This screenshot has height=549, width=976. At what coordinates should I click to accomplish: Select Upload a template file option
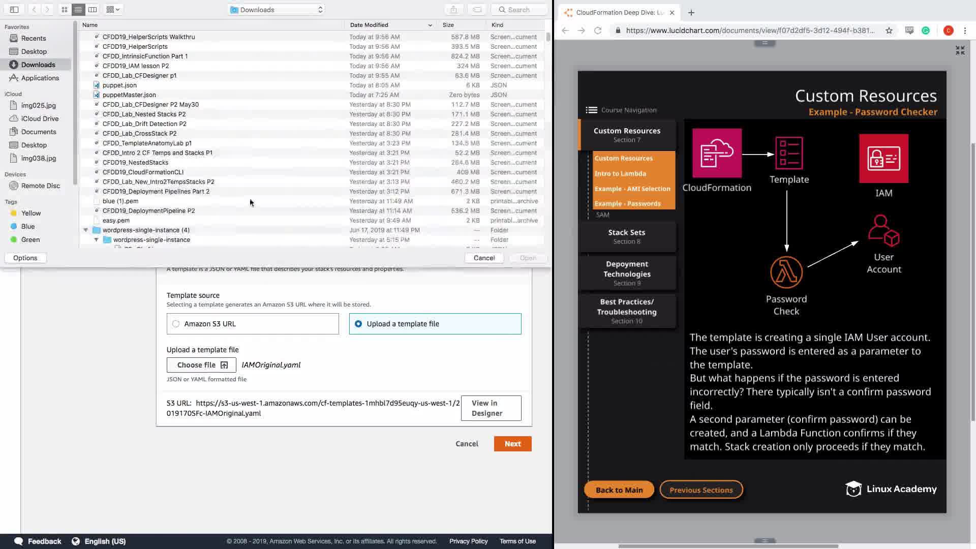(x=358, y=324)
